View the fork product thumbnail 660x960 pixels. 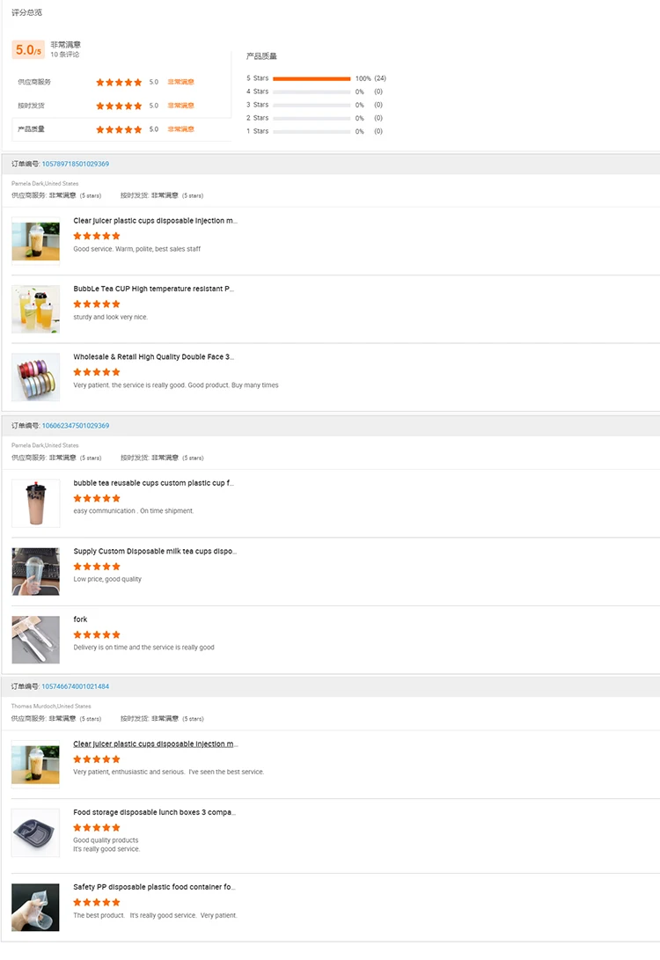(36, 640)
